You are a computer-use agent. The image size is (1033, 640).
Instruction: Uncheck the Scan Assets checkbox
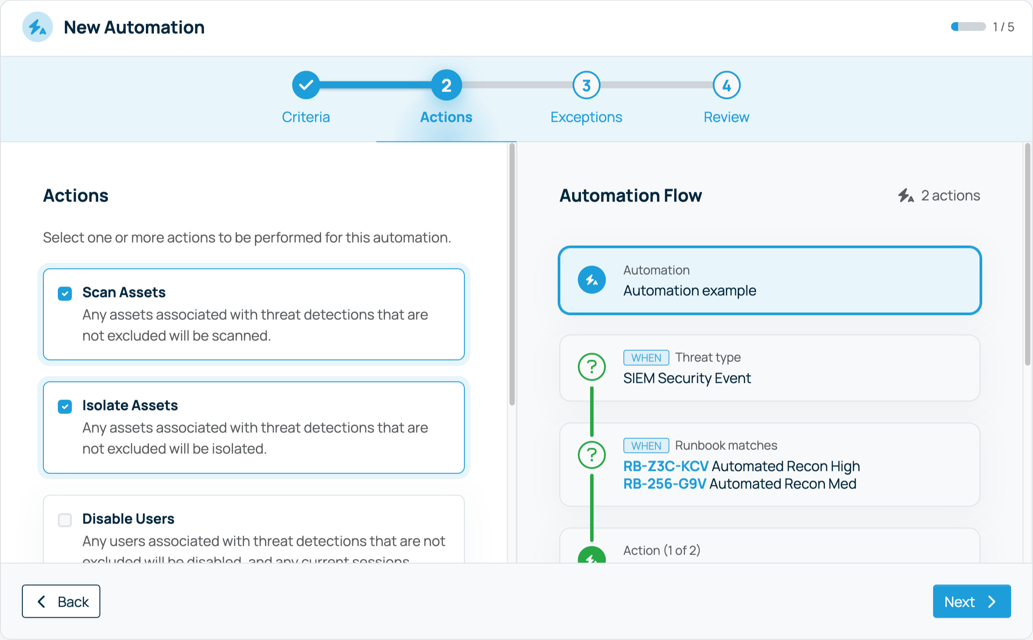point(65,293)
